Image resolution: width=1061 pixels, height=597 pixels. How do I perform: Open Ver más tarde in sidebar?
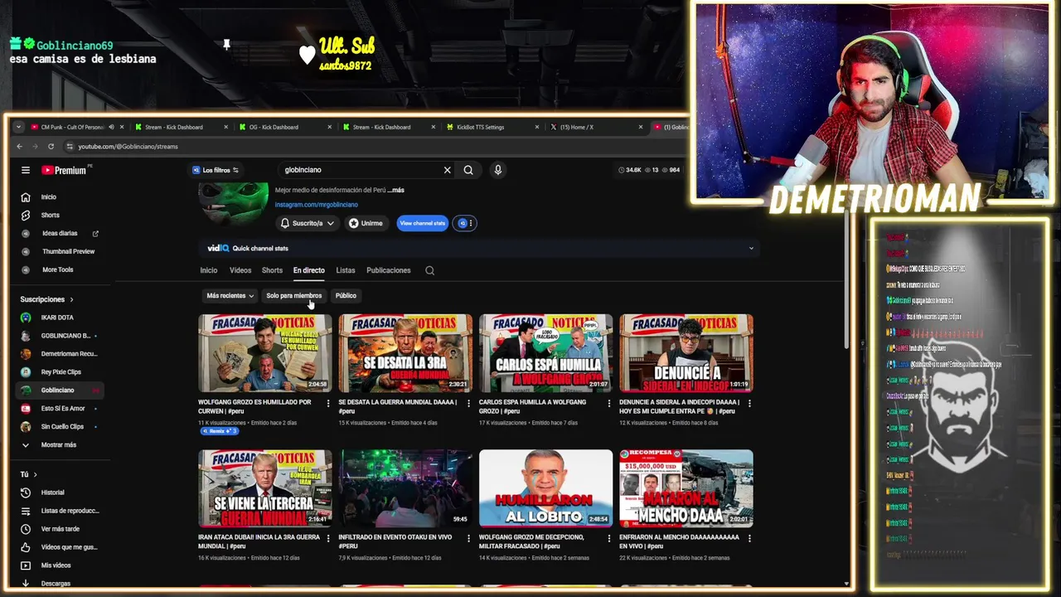pyautogui.click(x=60, y=529)
